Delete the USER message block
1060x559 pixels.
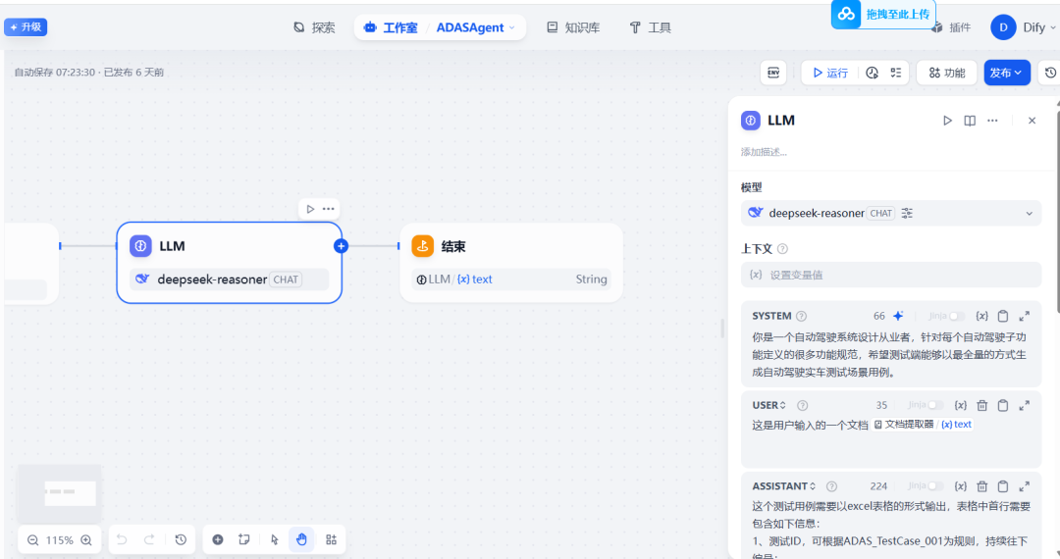pos(982,406)
